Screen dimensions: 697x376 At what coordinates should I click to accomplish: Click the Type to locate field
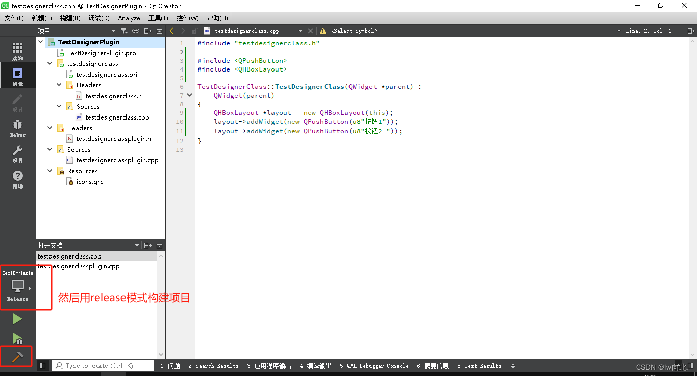point(103,366)
